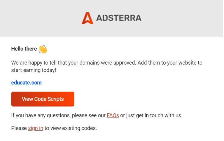
Task: Open the FAQs link
Action: point(113,115)
